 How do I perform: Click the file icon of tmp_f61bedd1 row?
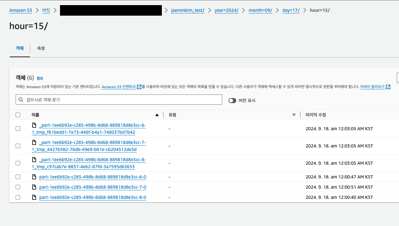pyautogui.click(x=34, y=125)
